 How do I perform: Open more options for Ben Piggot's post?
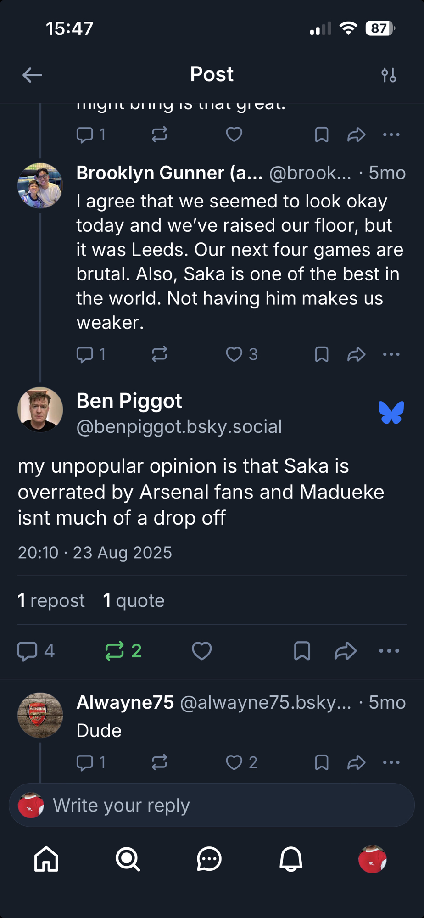tap(389, 651)
